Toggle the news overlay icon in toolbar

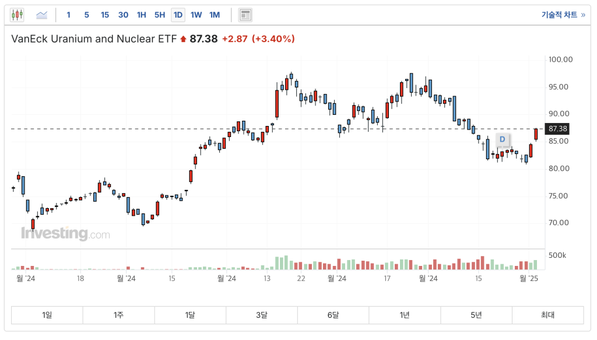[245, 15]
